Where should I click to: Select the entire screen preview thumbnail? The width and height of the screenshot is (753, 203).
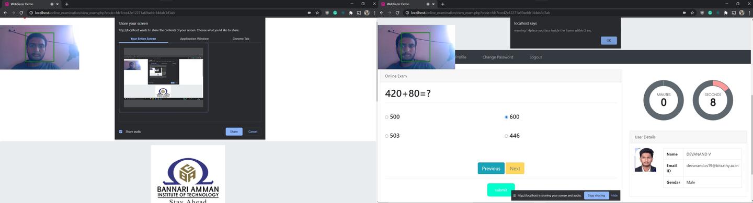tap(163, 77)
